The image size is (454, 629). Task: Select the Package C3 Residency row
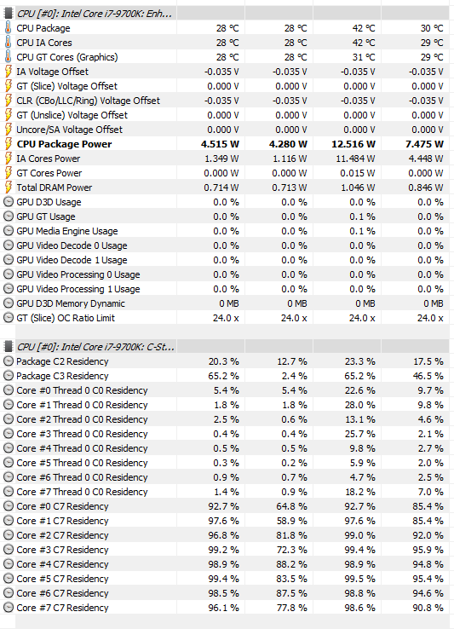pos(226,376)
